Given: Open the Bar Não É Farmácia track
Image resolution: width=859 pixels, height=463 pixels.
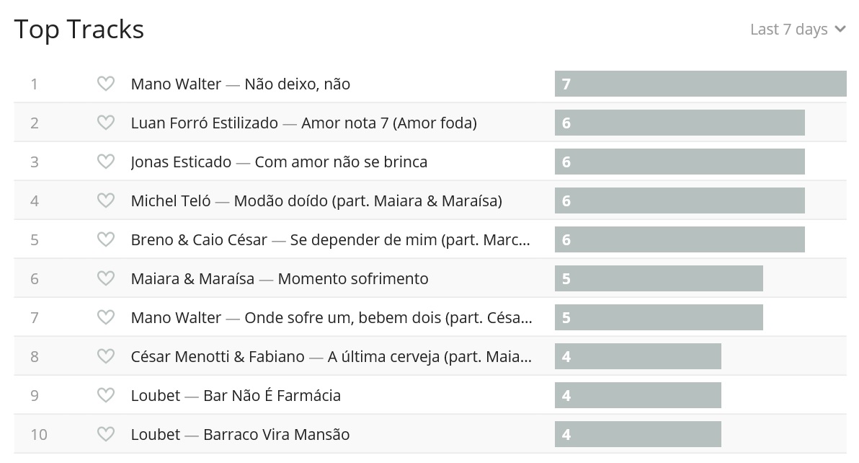Looking at the screenshot, I should [x=272, y=396].
